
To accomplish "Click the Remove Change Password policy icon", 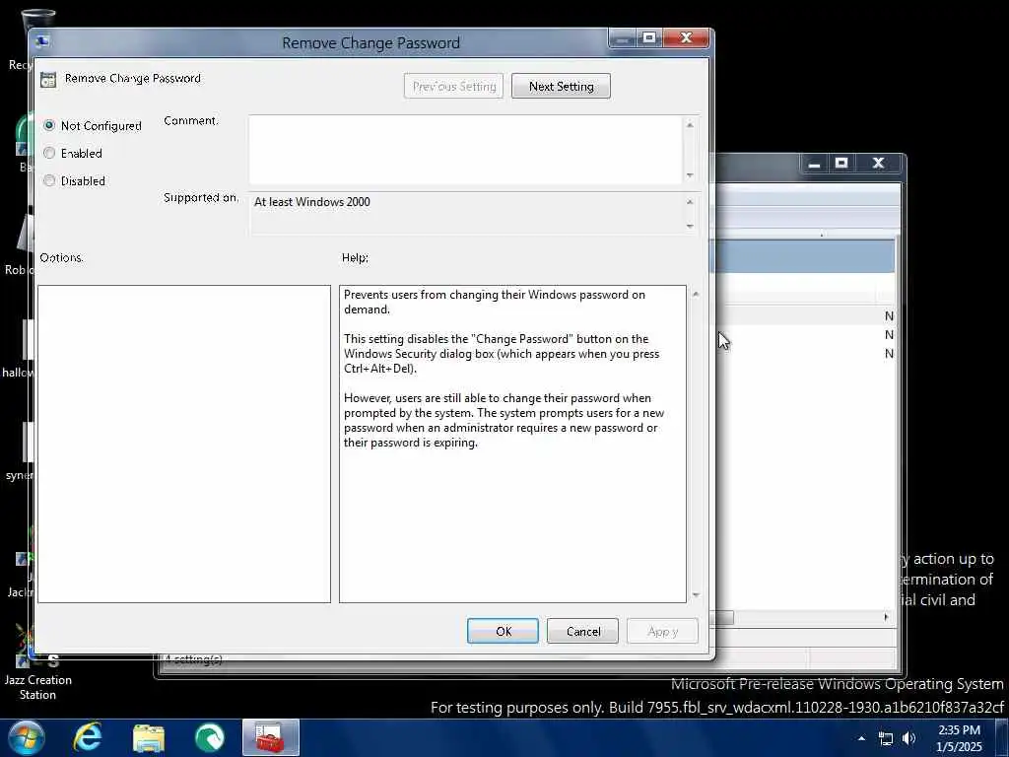I will click(x=48, y=80).
